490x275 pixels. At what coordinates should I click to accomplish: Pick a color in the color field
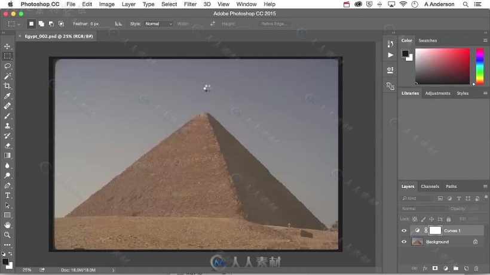pyautogui.click(x=443, y=66)
